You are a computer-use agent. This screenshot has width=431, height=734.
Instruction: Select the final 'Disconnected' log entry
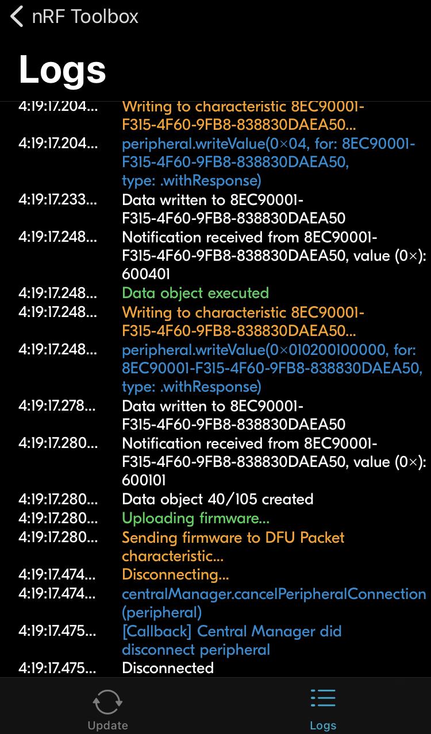(x=168, y=668)
